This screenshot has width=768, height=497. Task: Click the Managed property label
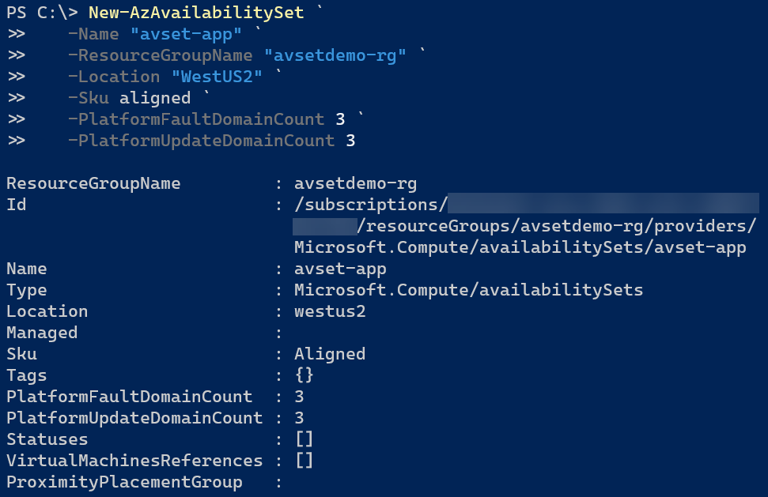click(x=42, y=333)
